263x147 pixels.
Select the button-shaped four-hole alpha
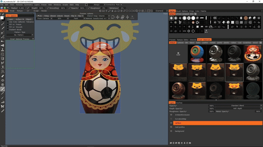(x=228, y=22)
